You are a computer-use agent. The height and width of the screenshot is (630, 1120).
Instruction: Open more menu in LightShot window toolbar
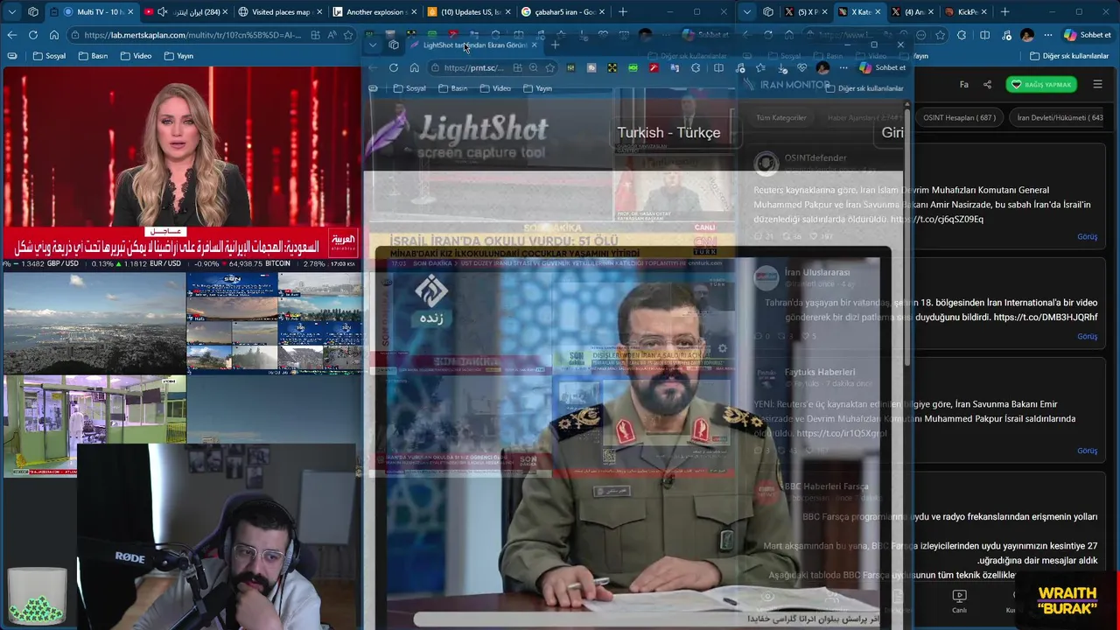[843, 67]
